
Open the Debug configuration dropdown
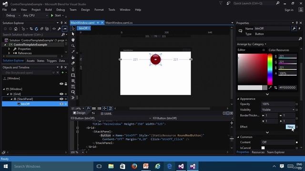tap(13, 15)
